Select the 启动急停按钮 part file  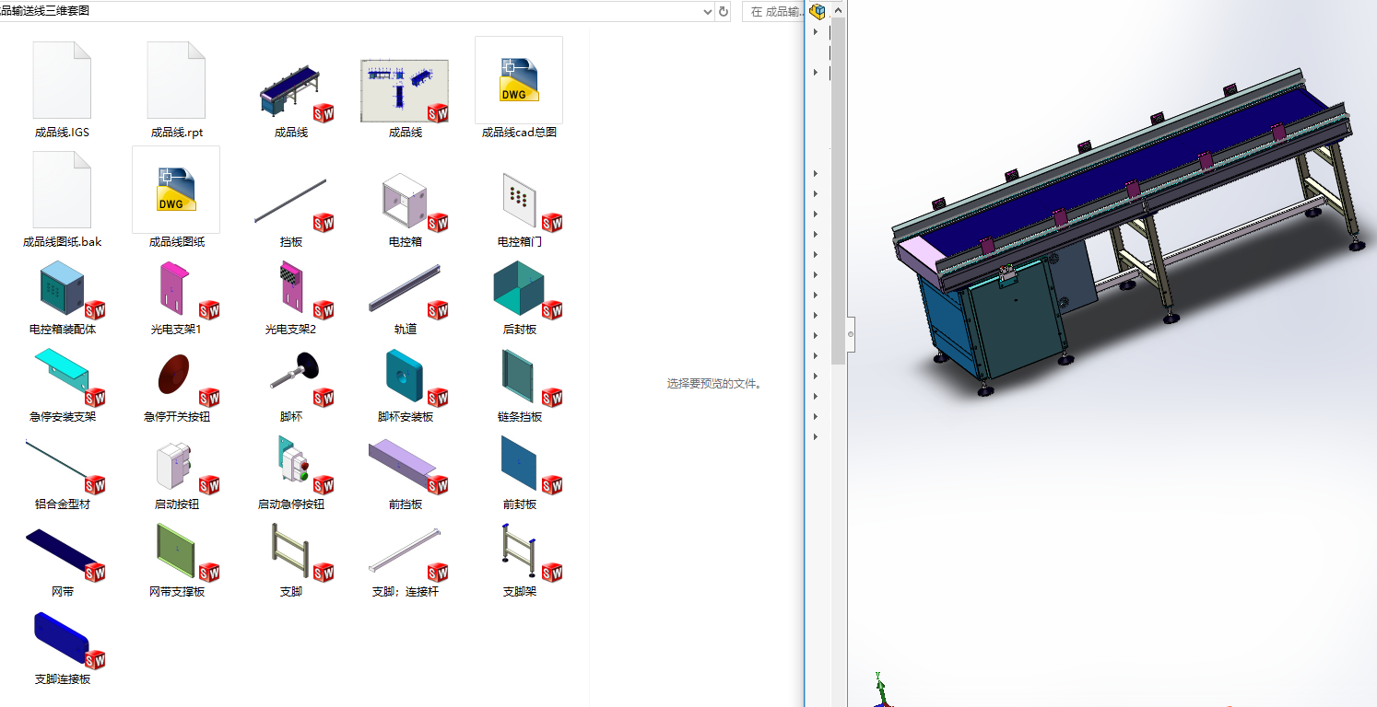290,471
